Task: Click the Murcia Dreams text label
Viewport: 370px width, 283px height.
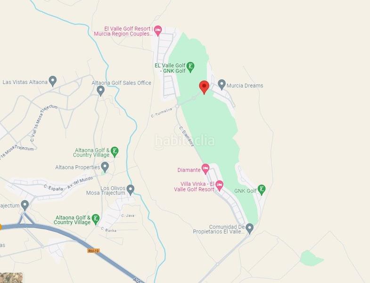Action: pos(245,85)
